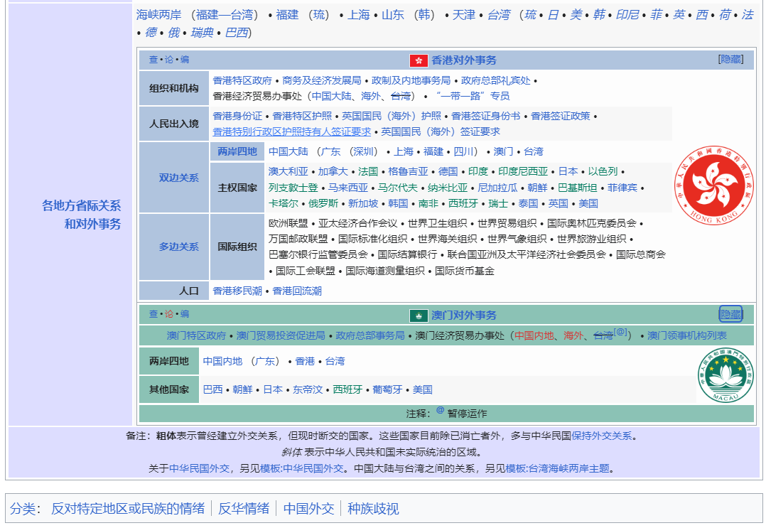Click 深圳 in Hong Kong's 两岸四地 row
766x528 pixels.
(x=363, y=152)
